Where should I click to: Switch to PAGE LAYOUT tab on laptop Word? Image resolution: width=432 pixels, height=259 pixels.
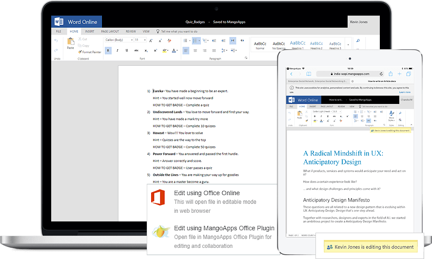(x=110, y=31)
